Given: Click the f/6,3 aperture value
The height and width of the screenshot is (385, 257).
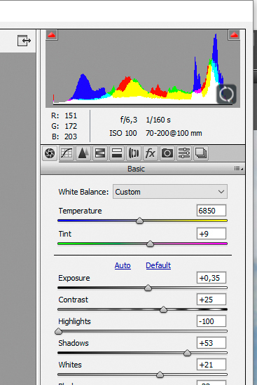Looking at the screenshot, I should [129, 120].
